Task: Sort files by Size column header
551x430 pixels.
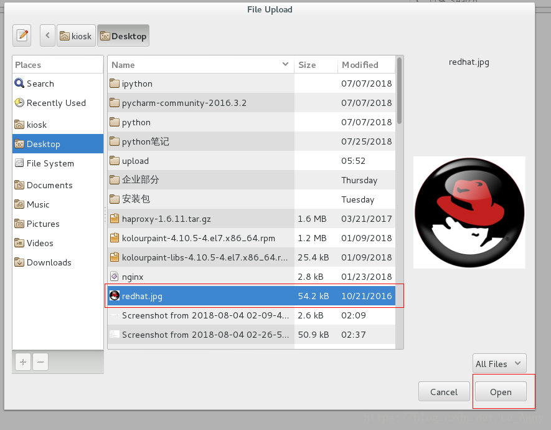Action: [x=316, y=65]
